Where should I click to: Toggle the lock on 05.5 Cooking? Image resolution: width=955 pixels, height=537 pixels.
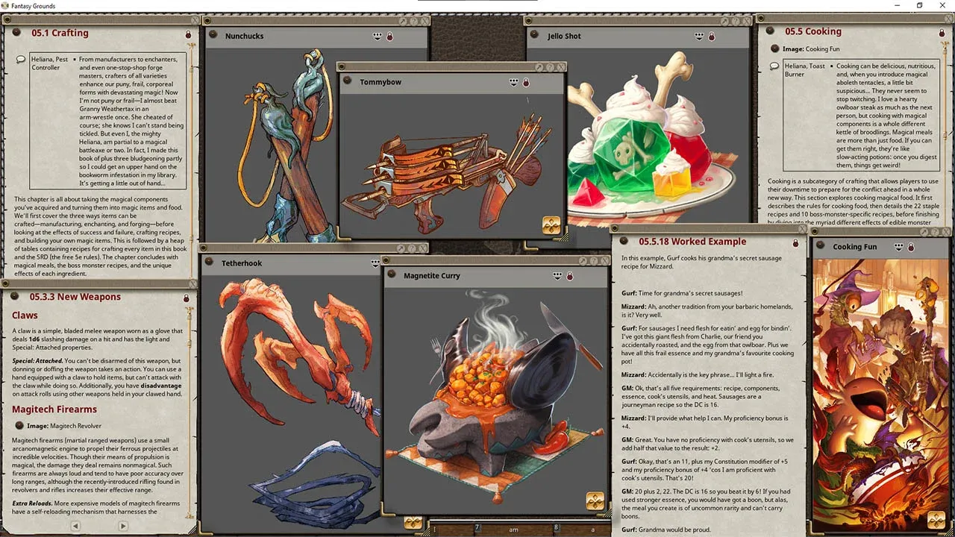[x=941, y=33]
